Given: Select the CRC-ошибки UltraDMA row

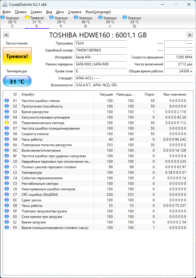Looking at the screenshot, I should (x=95, y=195).
